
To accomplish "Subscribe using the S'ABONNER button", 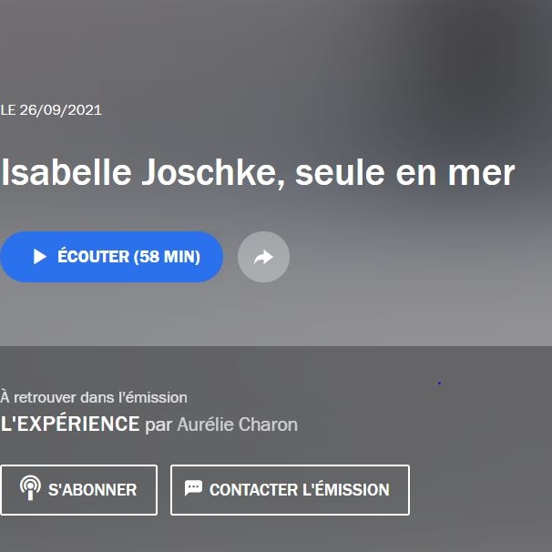I will tap(79, 490).
